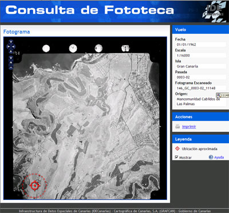This screenshot has width=229, height=213.
Task: Pan the photogram right with the east arrow
Action: [14, 46]
